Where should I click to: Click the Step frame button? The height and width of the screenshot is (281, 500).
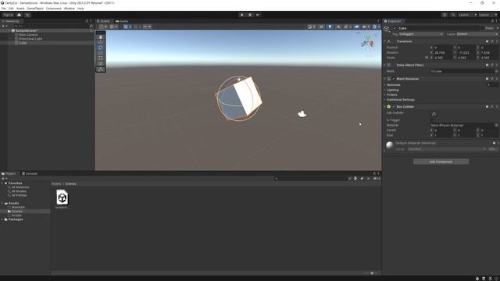point(258,15)
